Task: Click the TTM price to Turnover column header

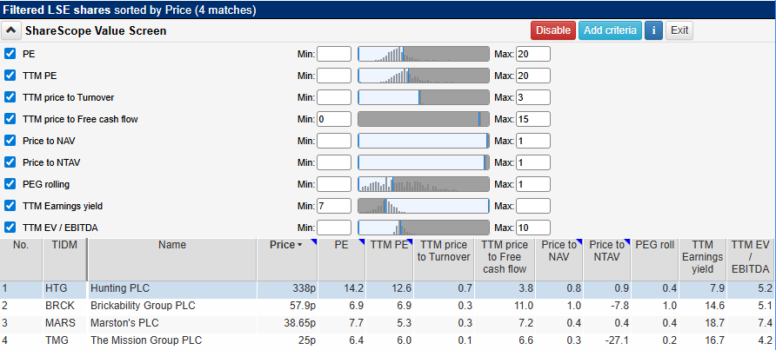Action: pos(444,260)
